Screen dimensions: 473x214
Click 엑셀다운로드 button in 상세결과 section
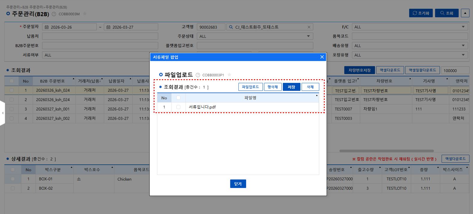point(455,159)
